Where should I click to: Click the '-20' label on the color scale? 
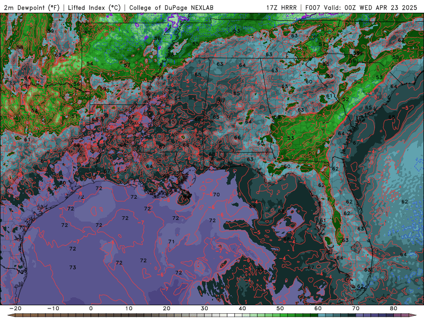(x=15, y=308)
